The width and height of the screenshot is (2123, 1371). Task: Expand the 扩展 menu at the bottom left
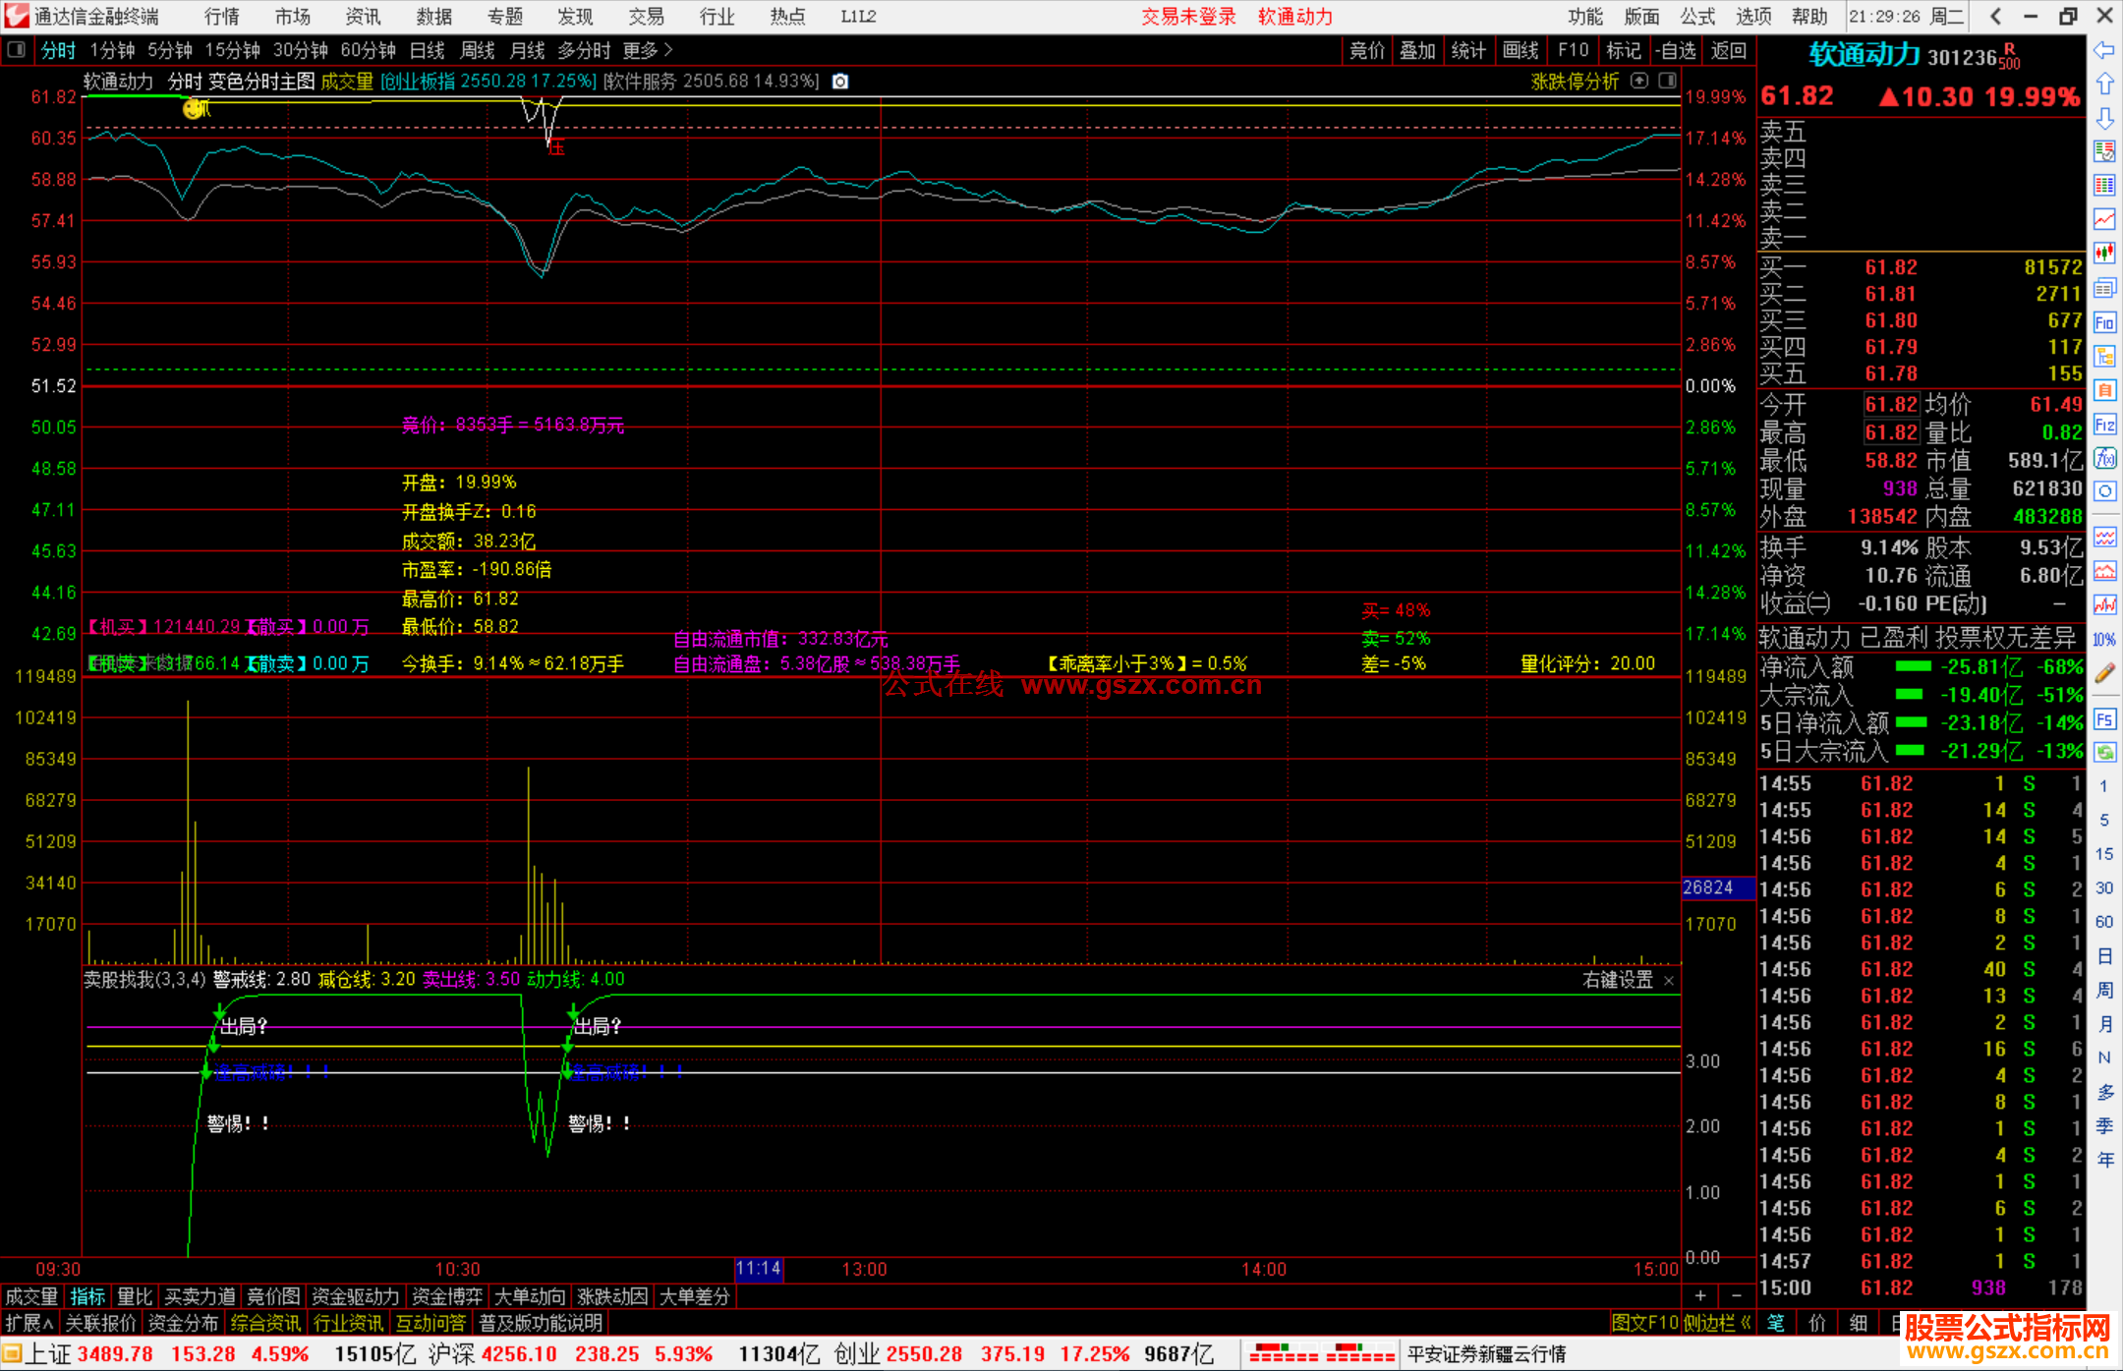click(29, 1324)
